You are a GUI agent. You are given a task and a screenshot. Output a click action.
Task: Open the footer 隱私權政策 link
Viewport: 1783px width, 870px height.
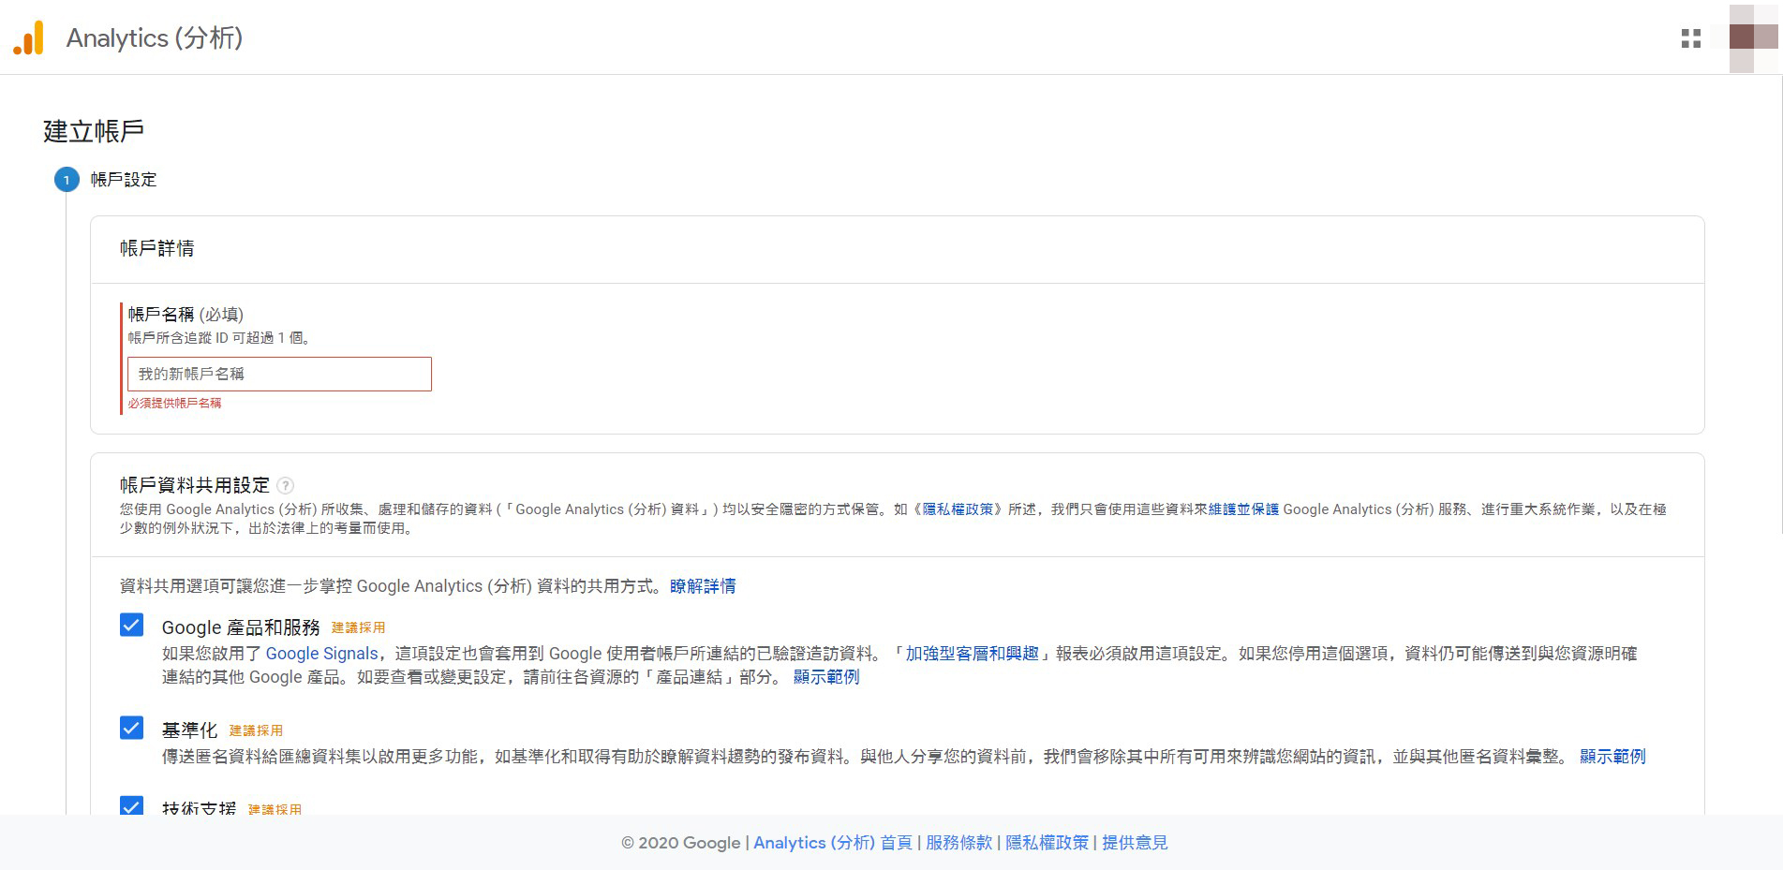point(1047,843)
